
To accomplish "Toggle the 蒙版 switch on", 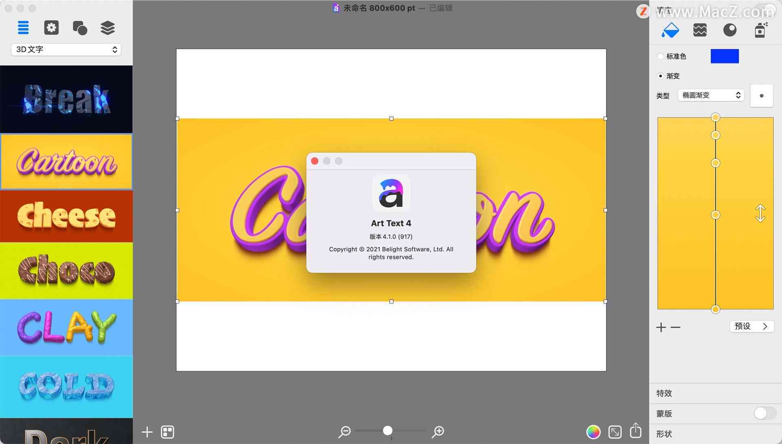I will (763, 413).
